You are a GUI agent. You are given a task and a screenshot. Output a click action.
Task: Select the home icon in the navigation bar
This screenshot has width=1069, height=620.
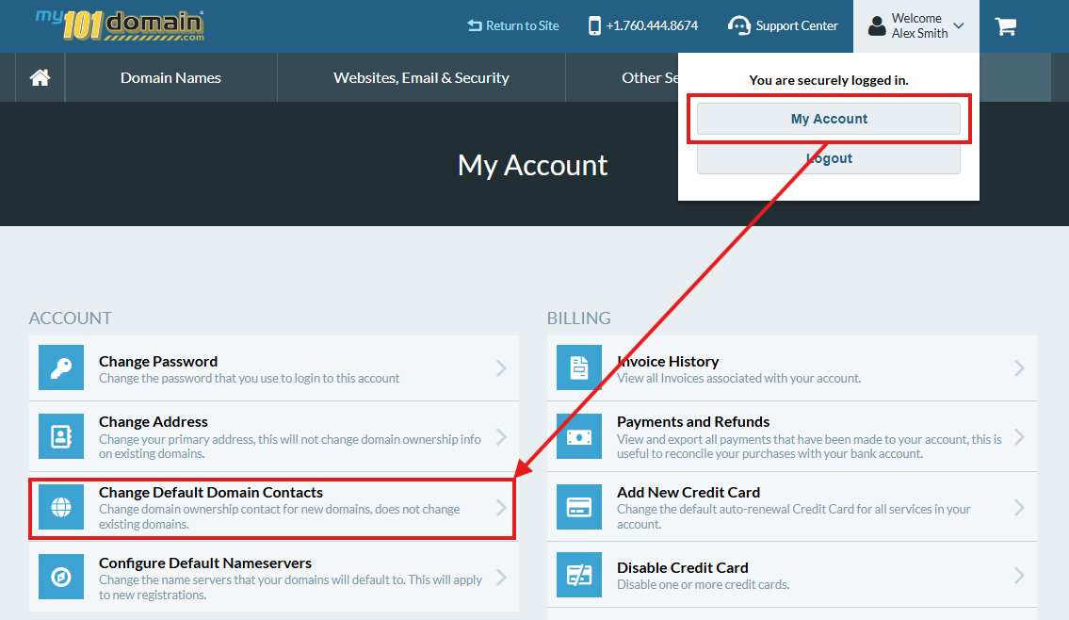[x=39, y=77]
